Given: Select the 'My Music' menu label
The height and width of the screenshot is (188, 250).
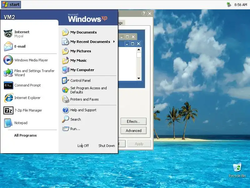Looking at the screenshot, I should (78, 60).
